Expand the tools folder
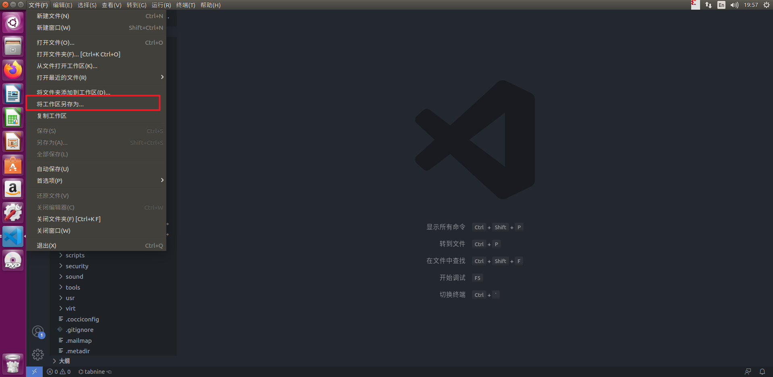The height and width of the screenshot is (377, 773). pyautogui.click(x=73, y=288)
